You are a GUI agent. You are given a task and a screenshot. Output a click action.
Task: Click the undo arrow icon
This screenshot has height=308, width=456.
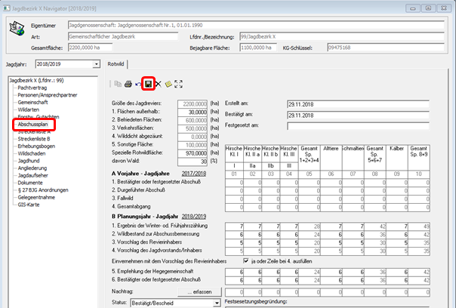click(138, 84)
